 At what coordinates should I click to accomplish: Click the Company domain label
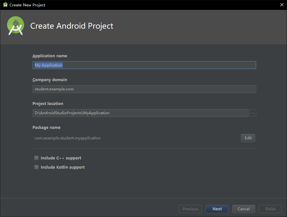tap(50, 80)
